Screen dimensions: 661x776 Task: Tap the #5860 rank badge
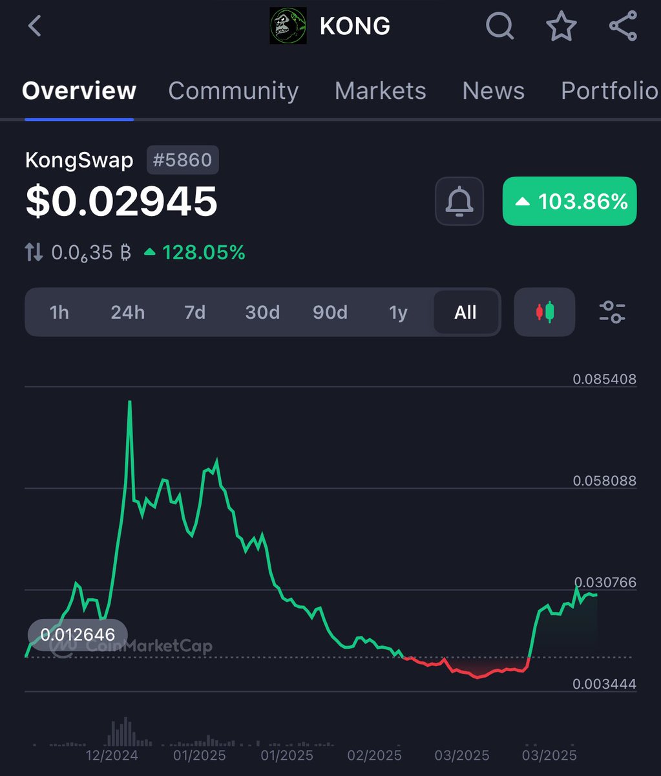point(183,160)
